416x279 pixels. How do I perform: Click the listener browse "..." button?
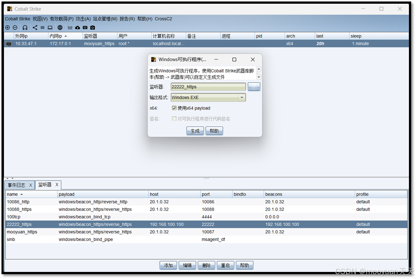click(x=254, y=87)
